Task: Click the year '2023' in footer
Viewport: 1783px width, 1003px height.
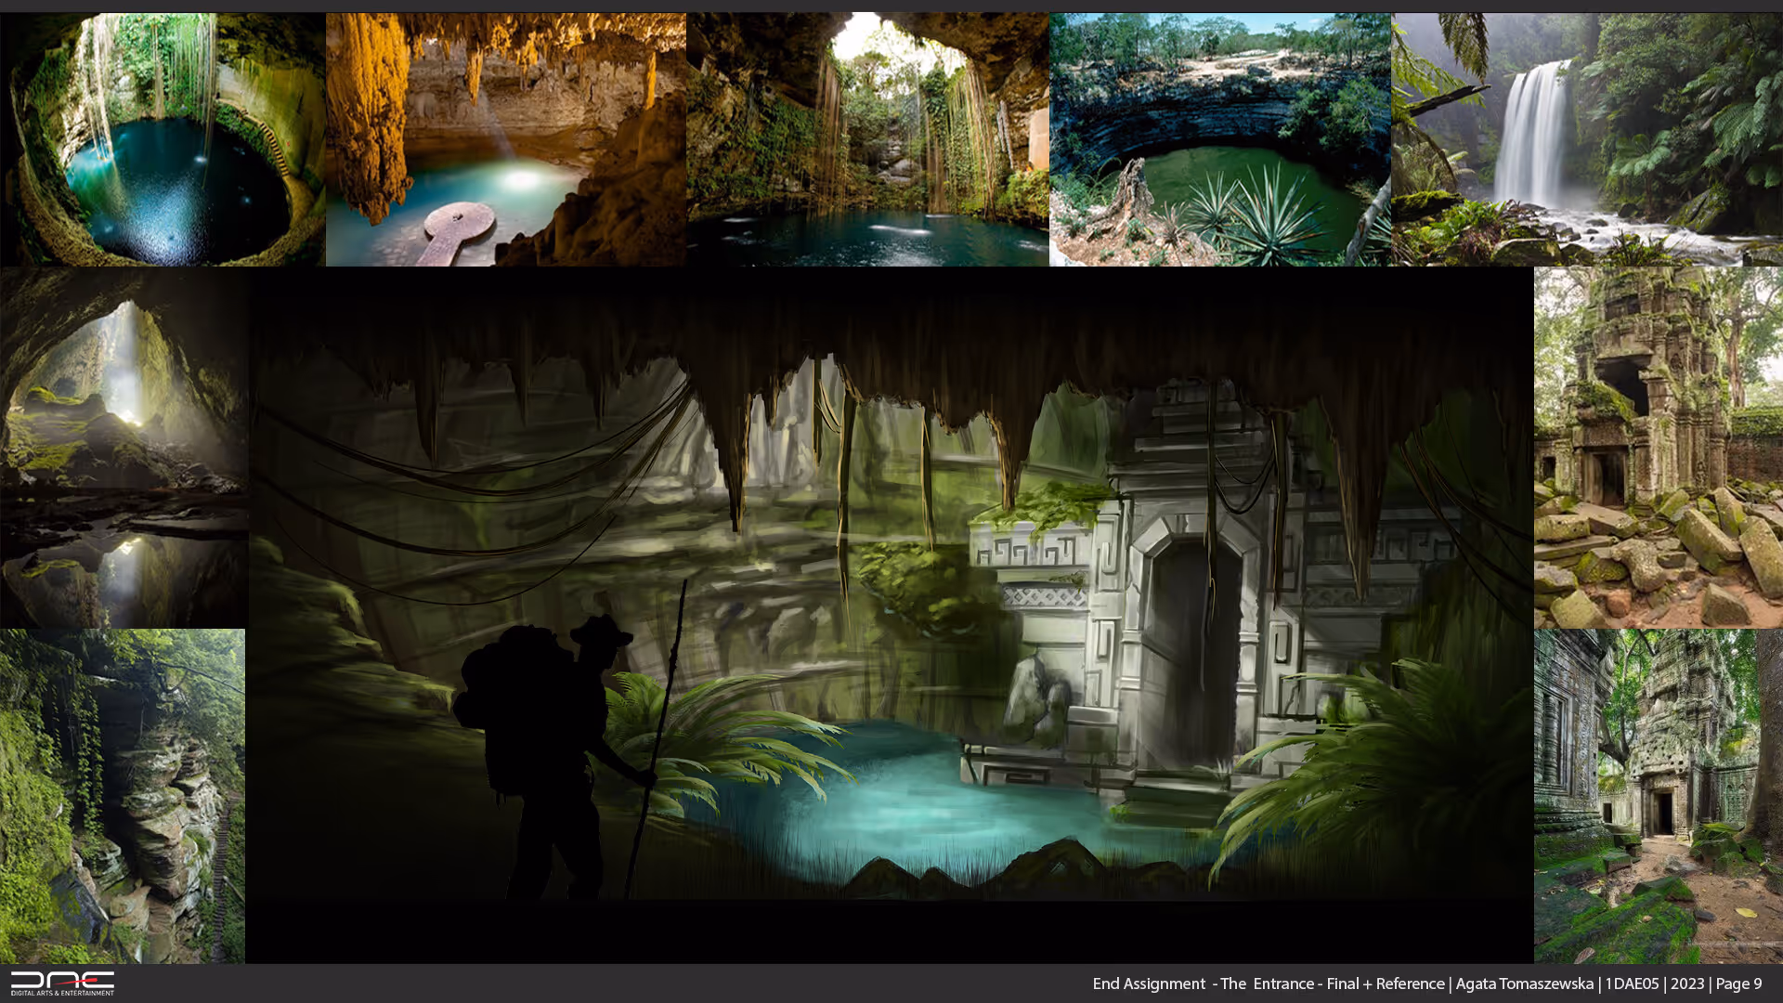Action: [1687, 983]
